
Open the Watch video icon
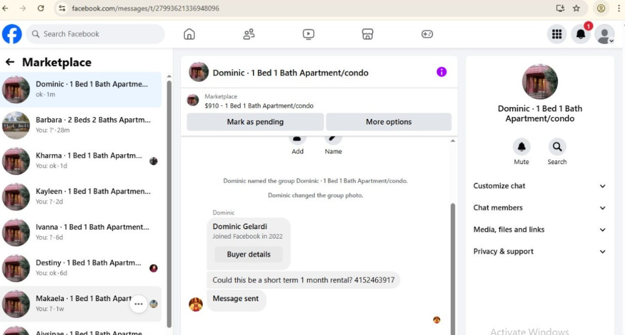308,34
